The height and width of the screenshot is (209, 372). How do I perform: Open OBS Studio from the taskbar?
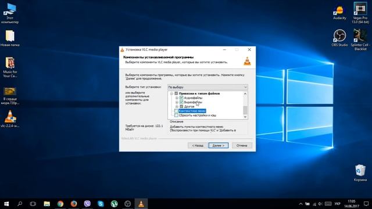point(128,204)
